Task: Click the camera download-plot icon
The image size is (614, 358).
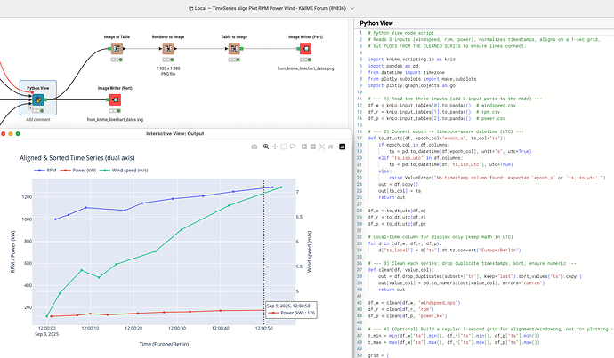Action: 254,146
